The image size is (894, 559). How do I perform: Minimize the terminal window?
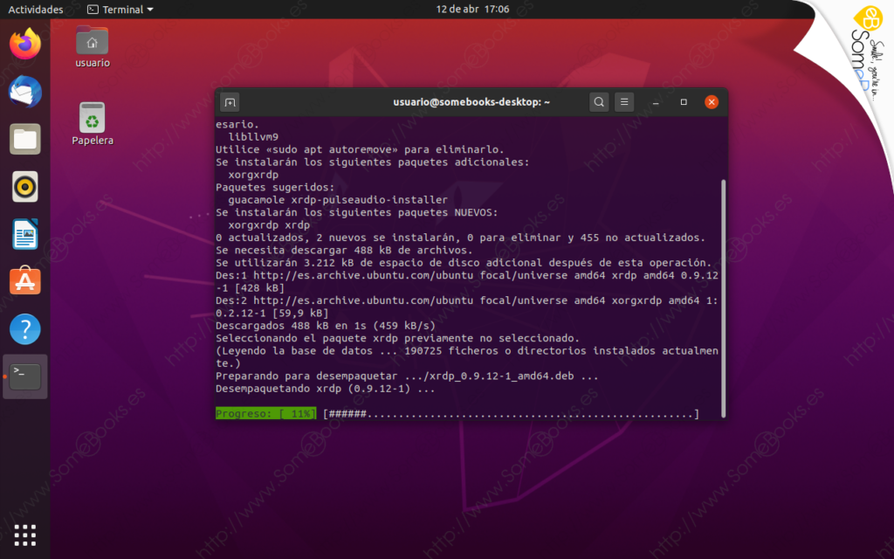pos(656,102)
